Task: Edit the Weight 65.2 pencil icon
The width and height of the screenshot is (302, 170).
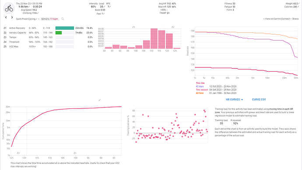Action: pos(298,3)
